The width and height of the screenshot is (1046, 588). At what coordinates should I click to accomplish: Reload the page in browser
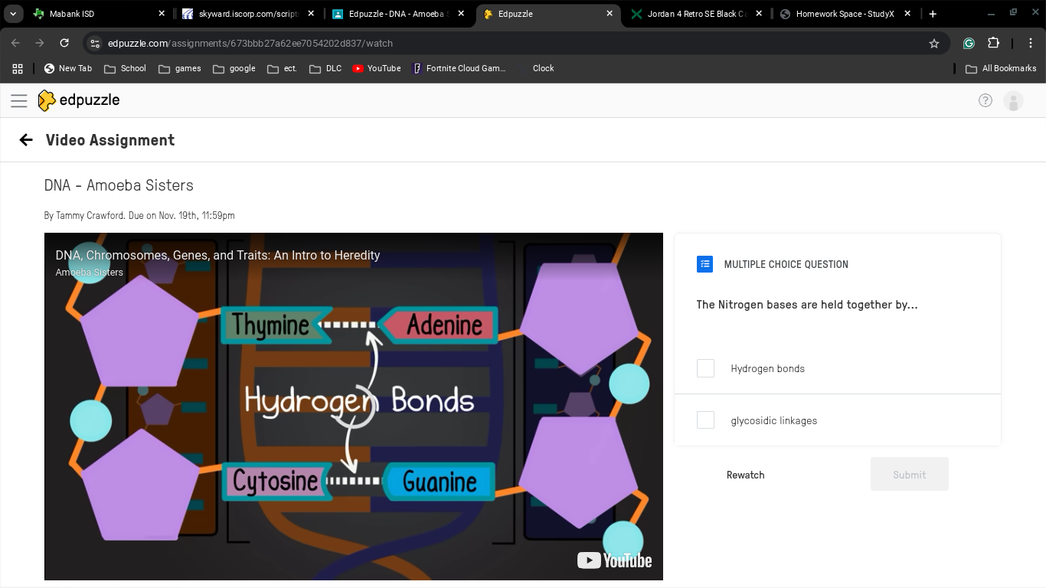click(x=64, y=44)
